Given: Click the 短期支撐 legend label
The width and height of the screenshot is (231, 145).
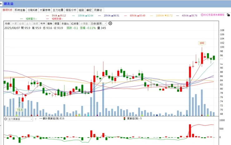Looking at the screenshot, I should click(57, 19).
